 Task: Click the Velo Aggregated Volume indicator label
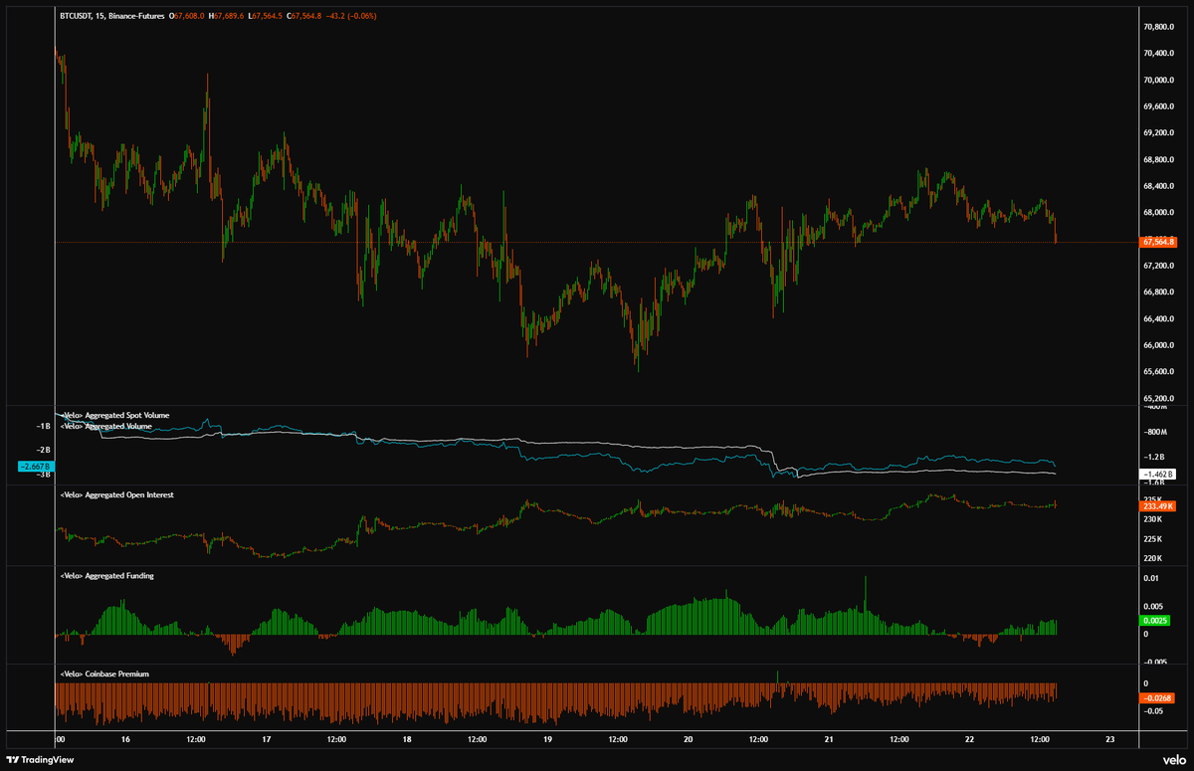click(106, 426)
